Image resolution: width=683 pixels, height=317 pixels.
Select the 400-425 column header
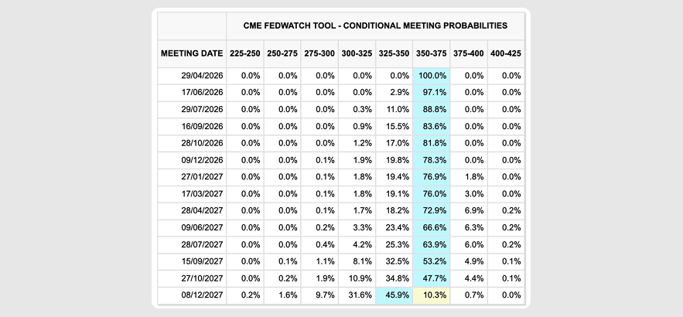coord(505,53)
